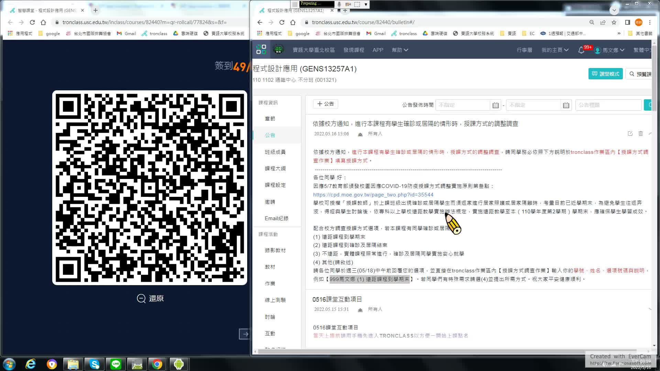The height and width of the screenshot is (371, 660).
Task: Open the start date calendar picker
Action: pos(495,105)
